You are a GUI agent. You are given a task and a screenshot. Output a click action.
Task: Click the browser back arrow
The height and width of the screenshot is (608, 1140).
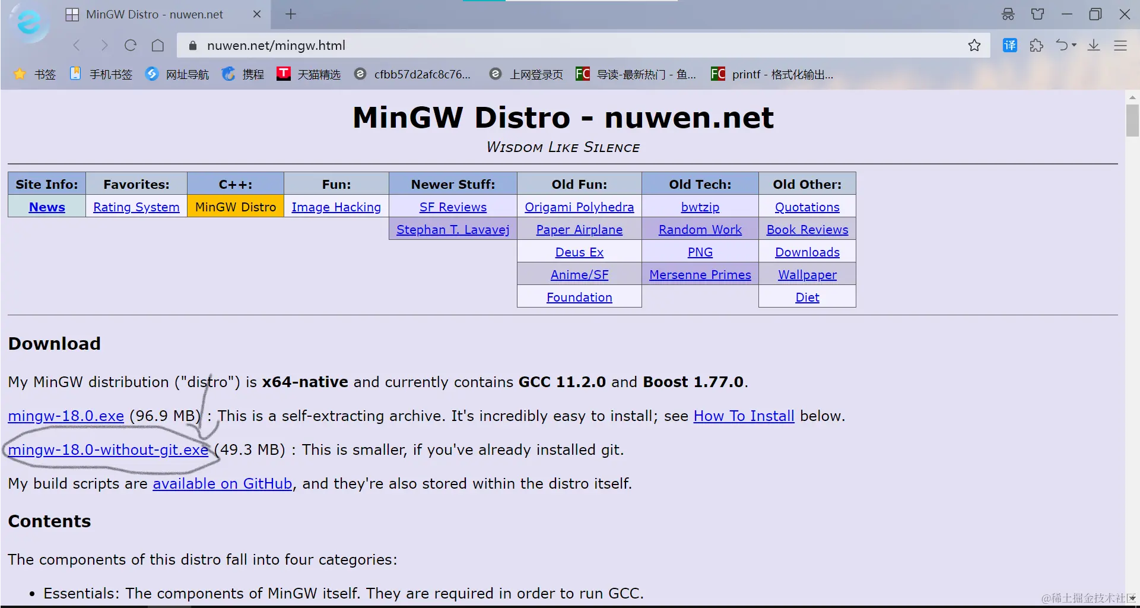[77, 45]
